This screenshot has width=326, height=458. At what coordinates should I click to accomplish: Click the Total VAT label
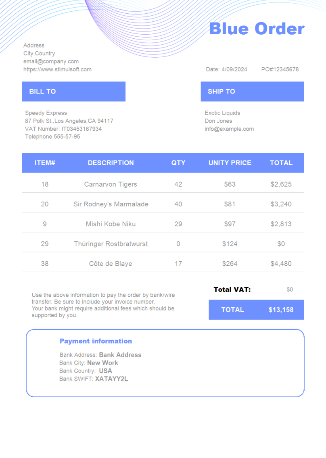232,289
